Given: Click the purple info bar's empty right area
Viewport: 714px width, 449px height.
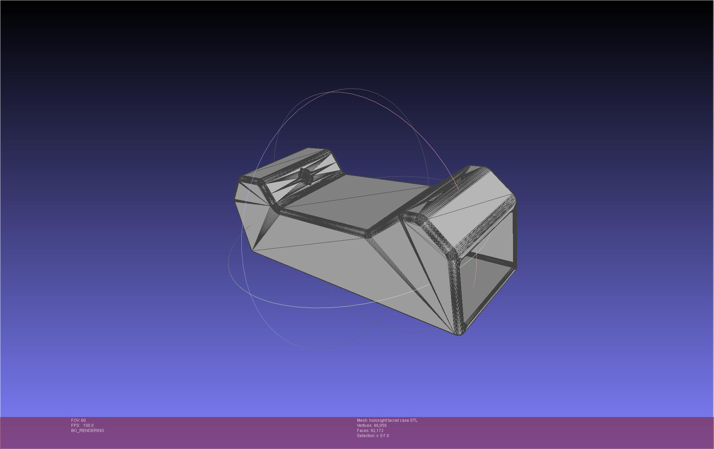Looking at the screenshot, I should pos(579,432).
